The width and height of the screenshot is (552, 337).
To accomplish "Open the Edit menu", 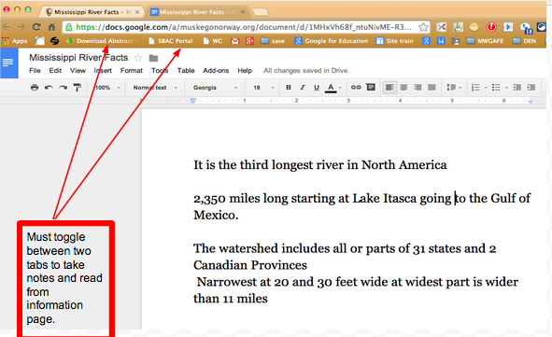I will 55,70.
